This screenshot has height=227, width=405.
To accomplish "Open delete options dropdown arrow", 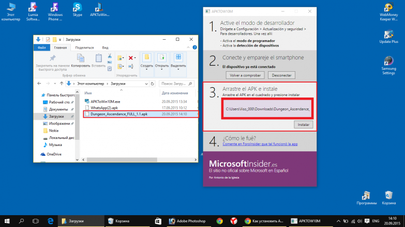I will [135, 58].
